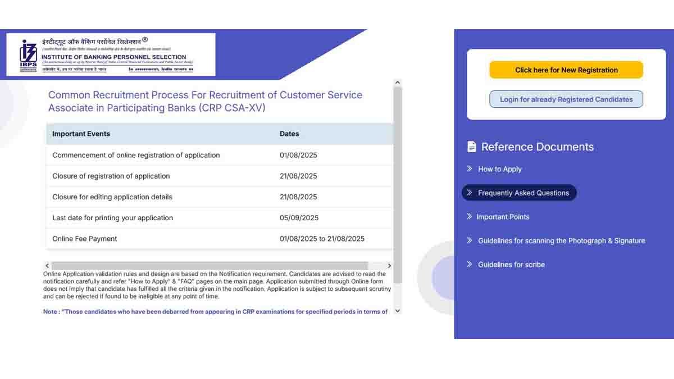Open the Important Points link
The height and width of the screenshot is (379, 674).
[x=503, y=217]
